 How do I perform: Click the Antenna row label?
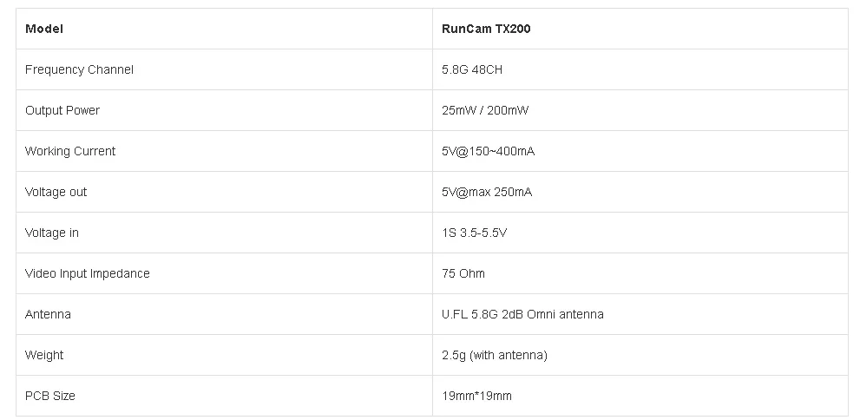click(48, 314)
